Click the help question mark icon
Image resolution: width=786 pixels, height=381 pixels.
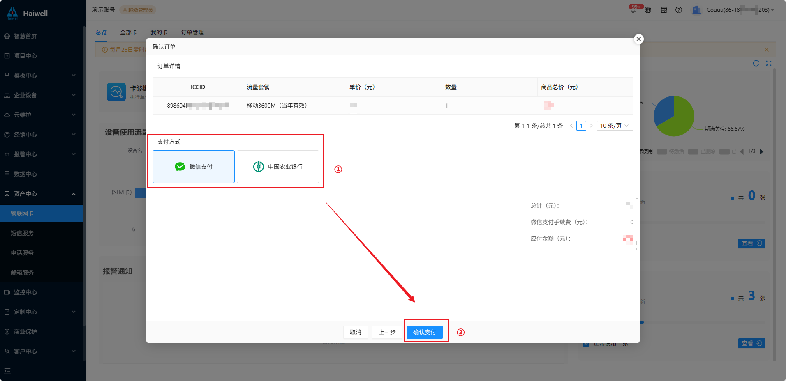[679, 10]
